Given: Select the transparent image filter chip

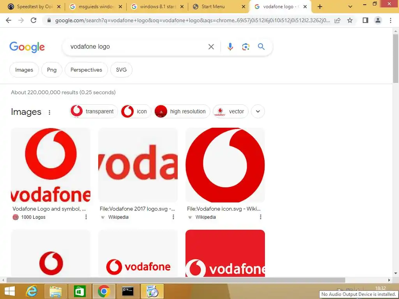Looking at the screenshot, I should (x=94, y=111).
